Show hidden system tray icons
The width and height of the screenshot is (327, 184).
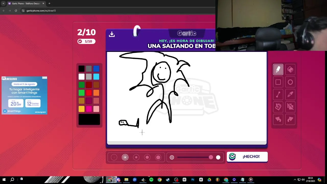coord(295,180)
